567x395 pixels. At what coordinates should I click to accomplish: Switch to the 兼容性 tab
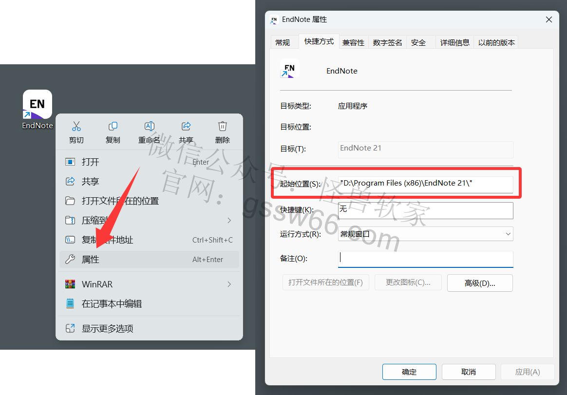click(353, 43)
